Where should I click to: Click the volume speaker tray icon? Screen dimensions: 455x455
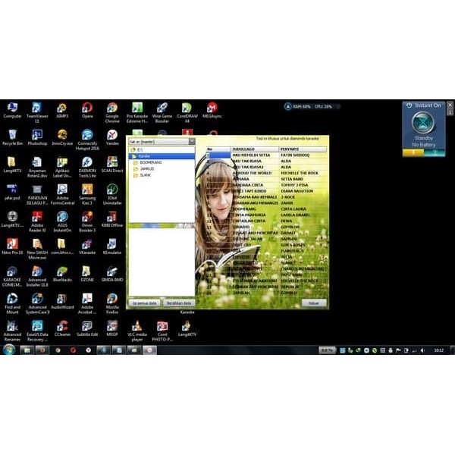(422, 350)
